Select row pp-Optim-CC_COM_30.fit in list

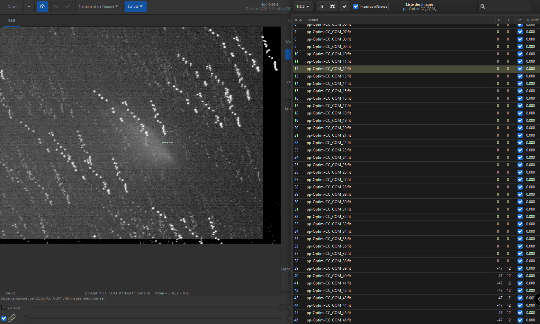[329, 202]
